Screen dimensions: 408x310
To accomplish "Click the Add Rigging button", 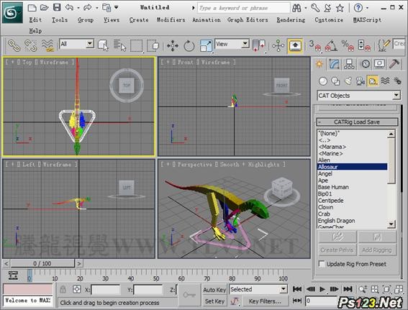I will coord(377,250).
